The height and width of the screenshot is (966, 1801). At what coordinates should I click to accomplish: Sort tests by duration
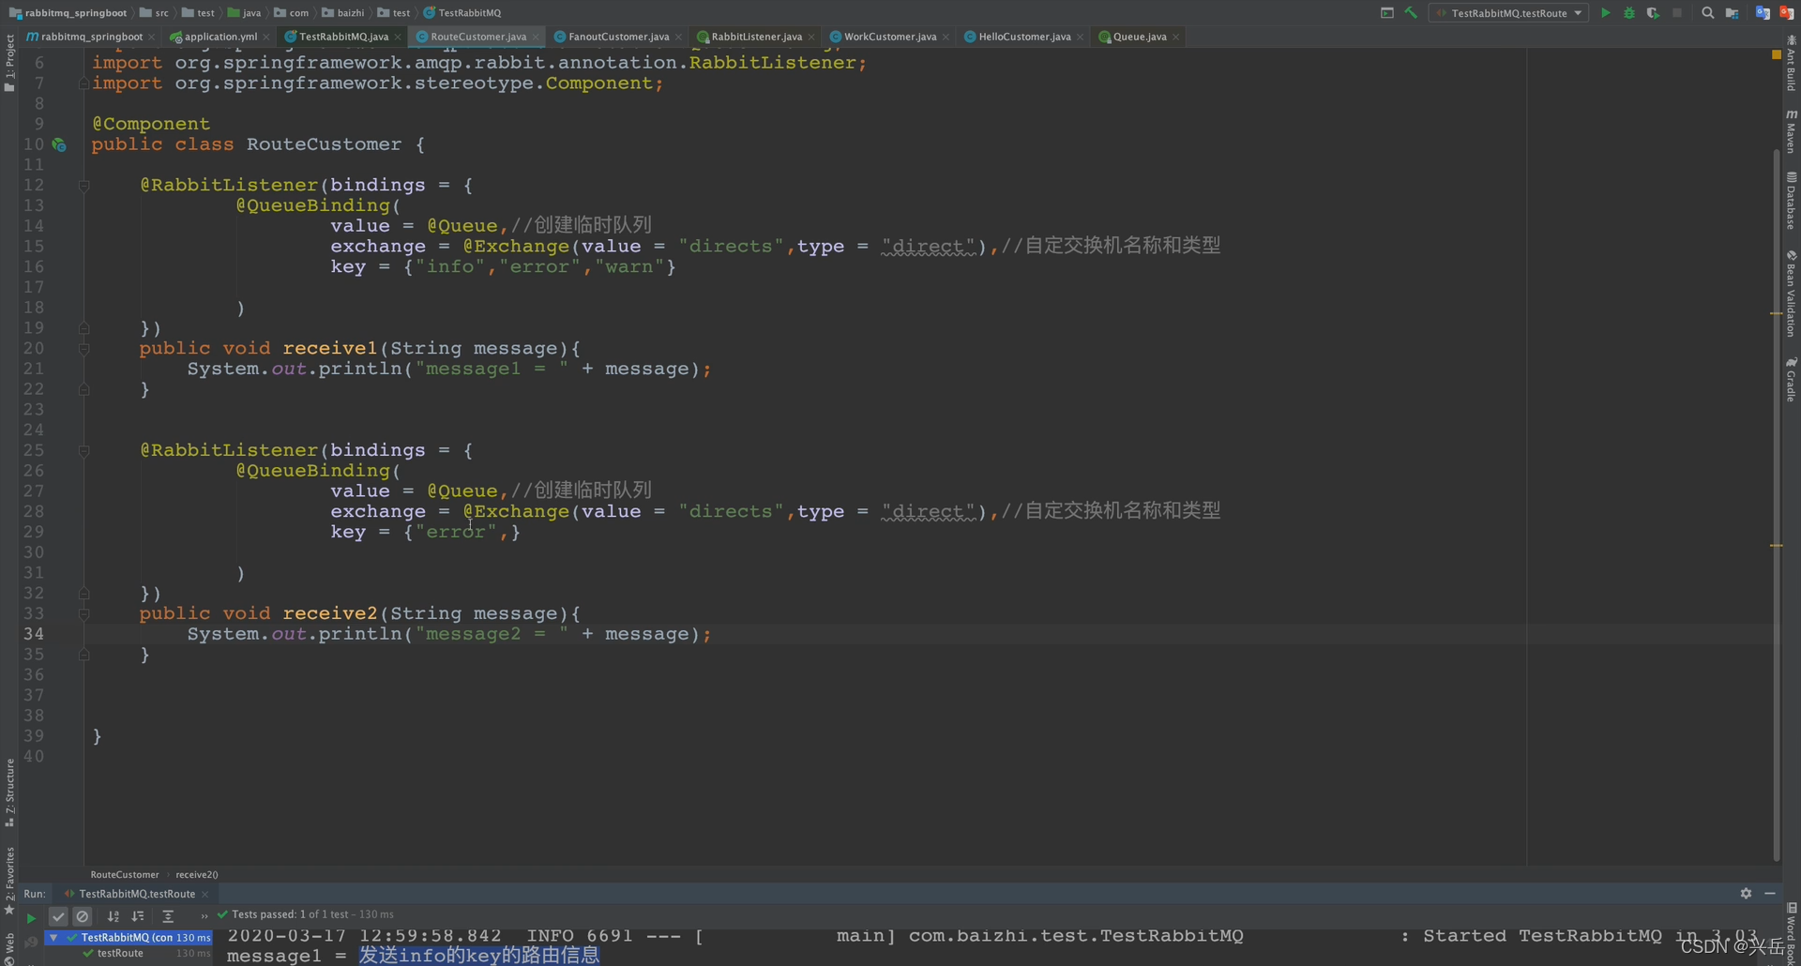tap(138, 916)
